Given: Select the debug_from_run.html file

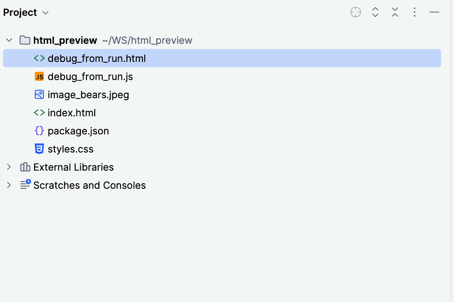Looking at the screenshot, I should pyautogui.click(x=96, y=58).
